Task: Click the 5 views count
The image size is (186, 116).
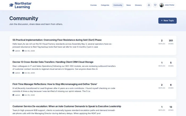Action: [x=171, y=63]
